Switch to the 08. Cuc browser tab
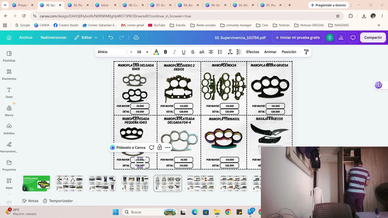388x218 pixels. (x=134, y=5)
